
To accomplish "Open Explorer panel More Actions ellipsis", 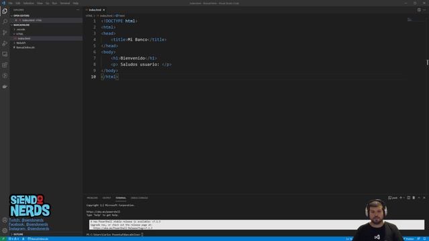I will [x=78, y=10].
